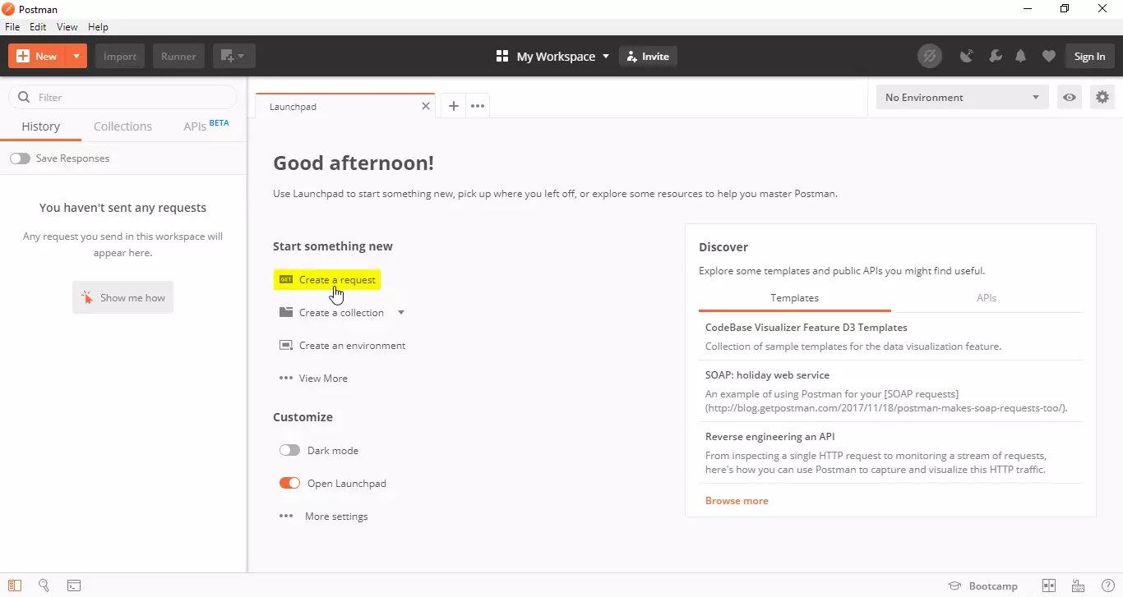Open the No Environment dropdown
The width and height of the screenshot is (1123, 597).
[962, 97]
